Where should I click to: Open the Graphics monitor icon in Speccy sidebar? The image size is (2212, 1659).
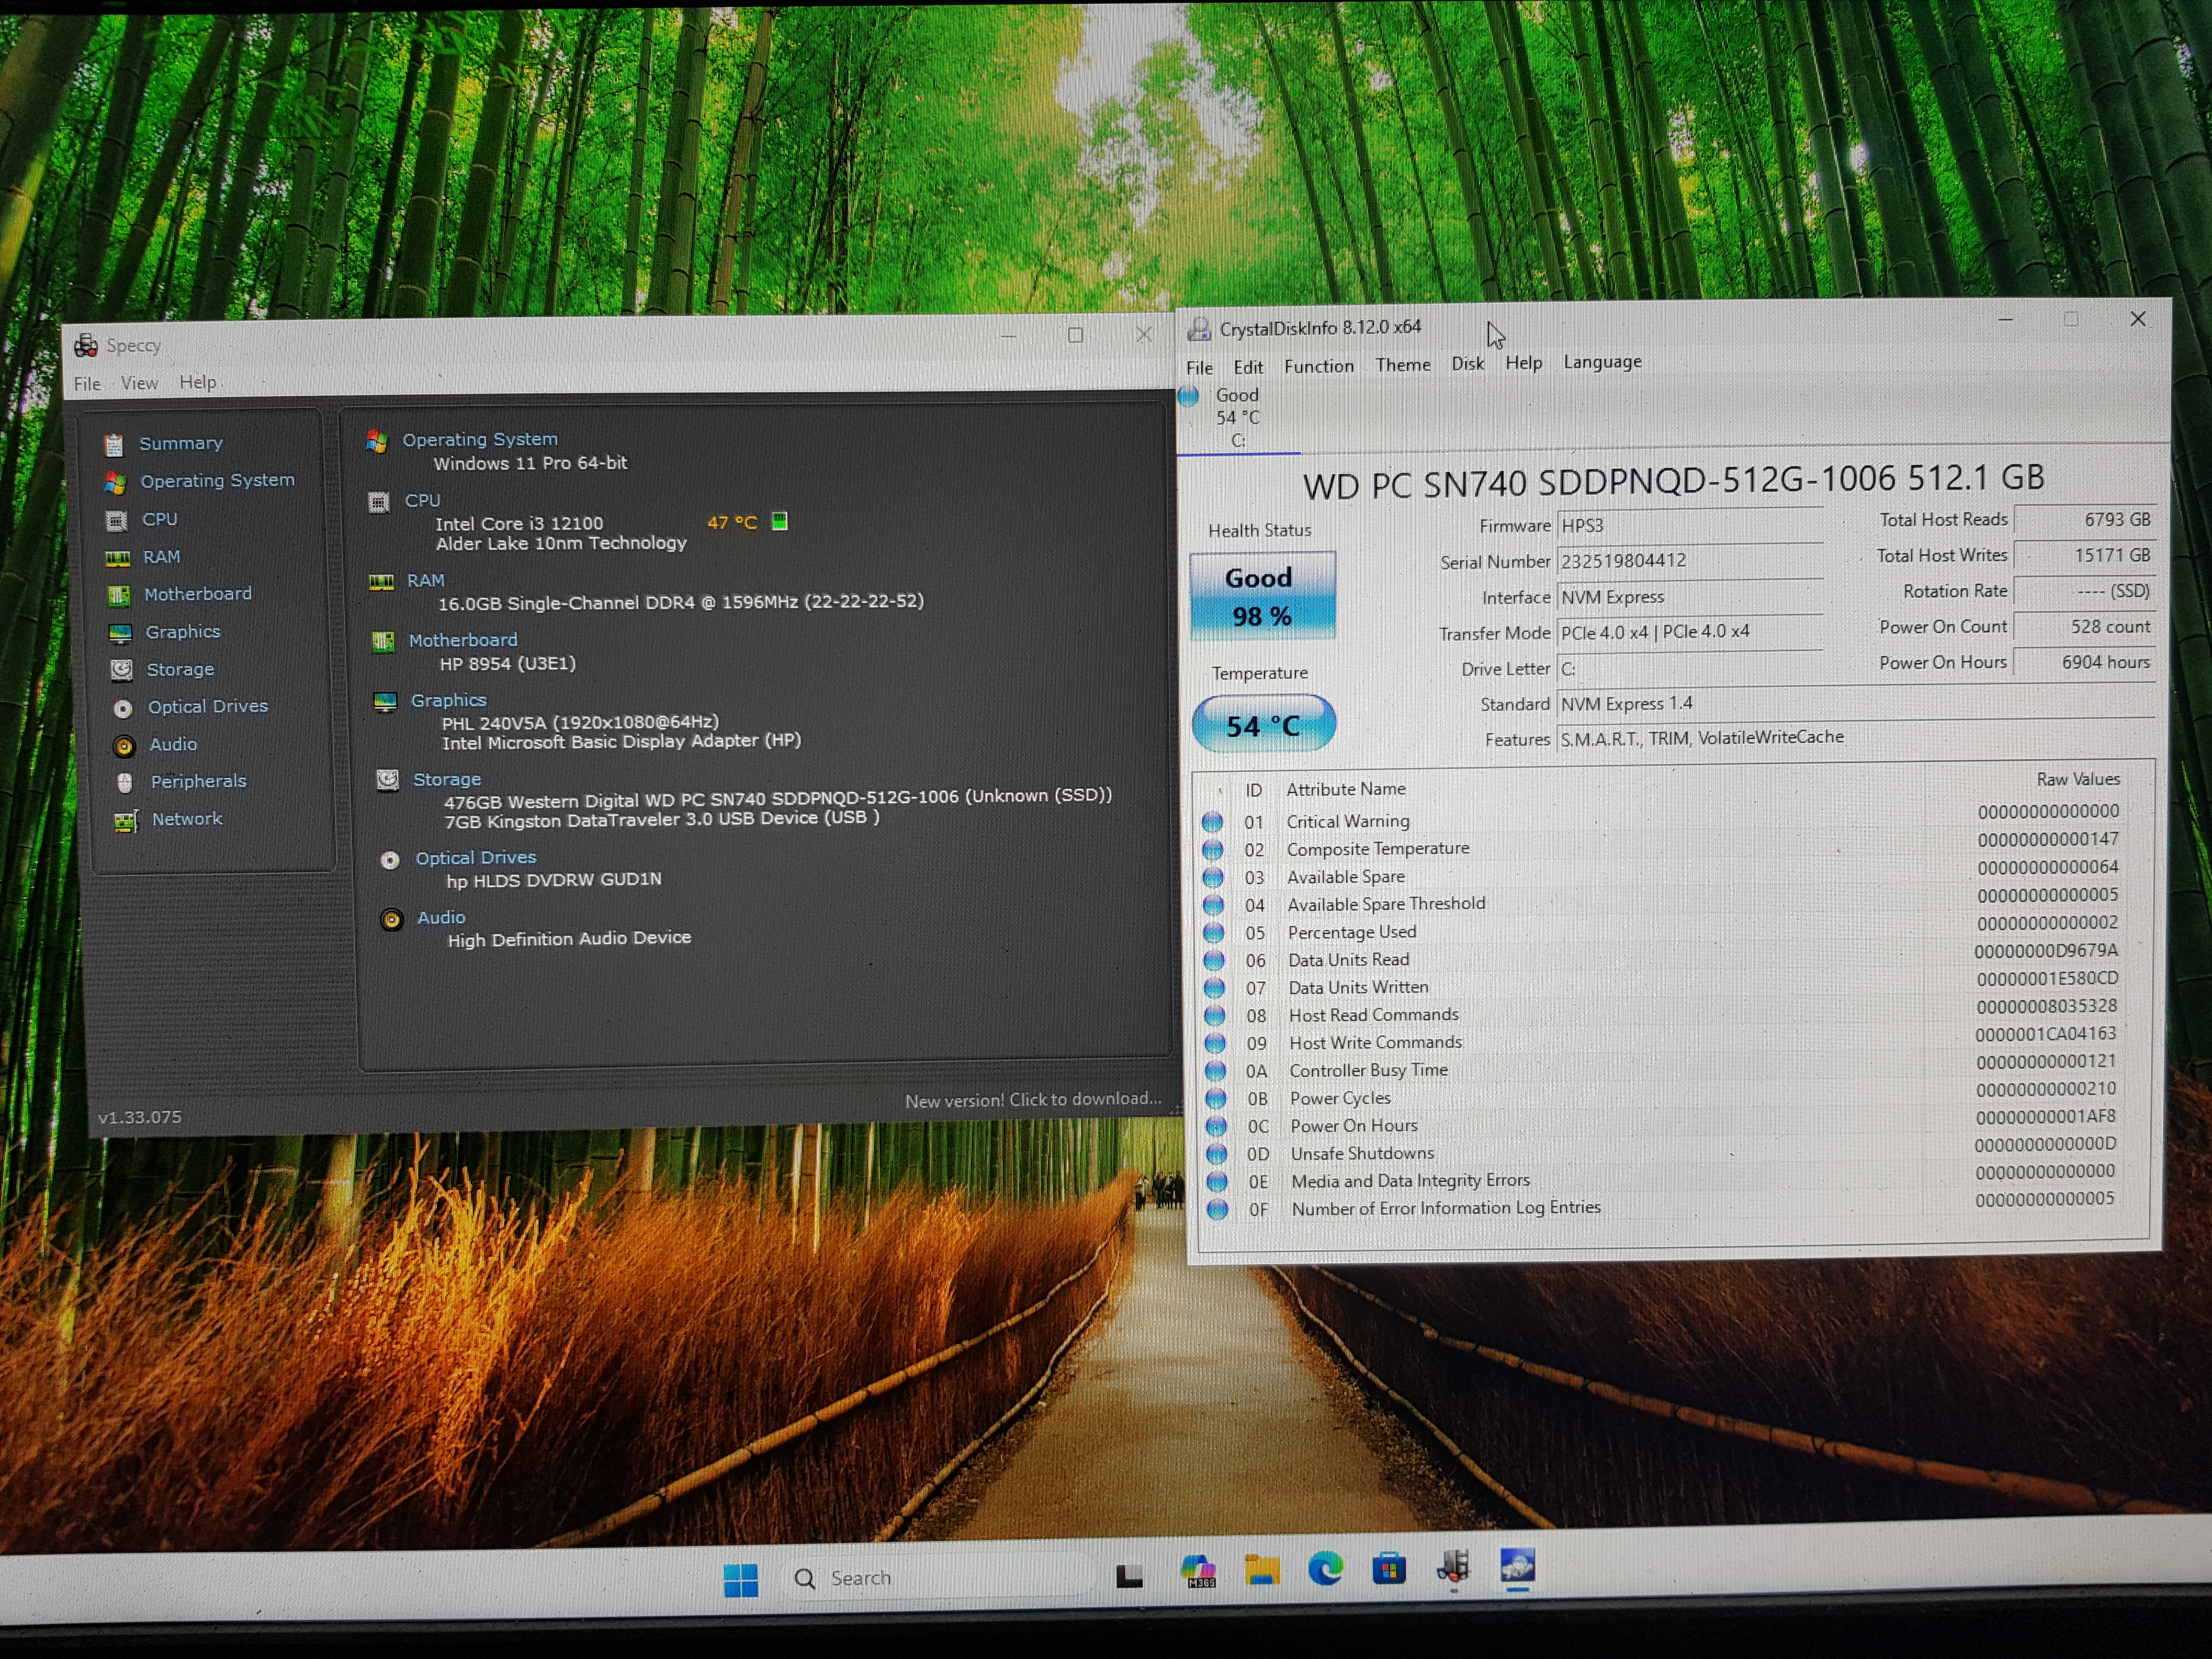(x=120, y=633)
